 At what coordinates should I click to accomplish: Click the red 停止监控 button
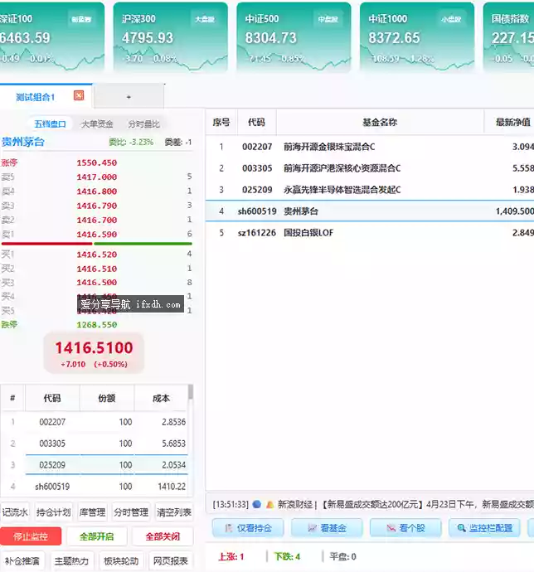pyautogui.click(x=31, y=536)
